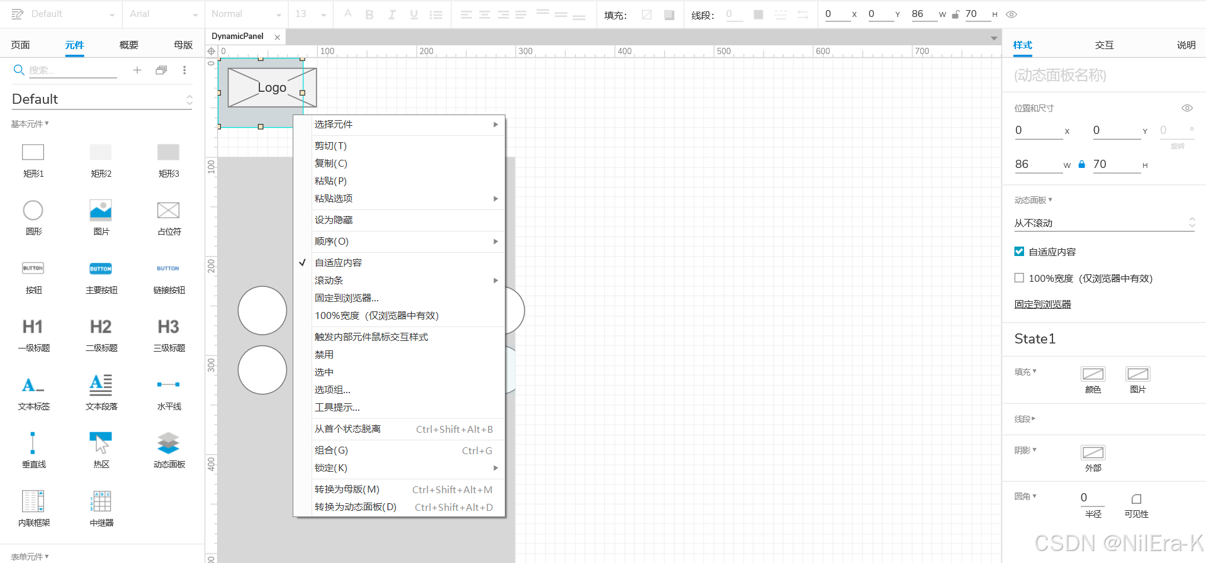
Task: Toggle the top toolbar hidden eye icon
Action: (x=1012, y=14)
